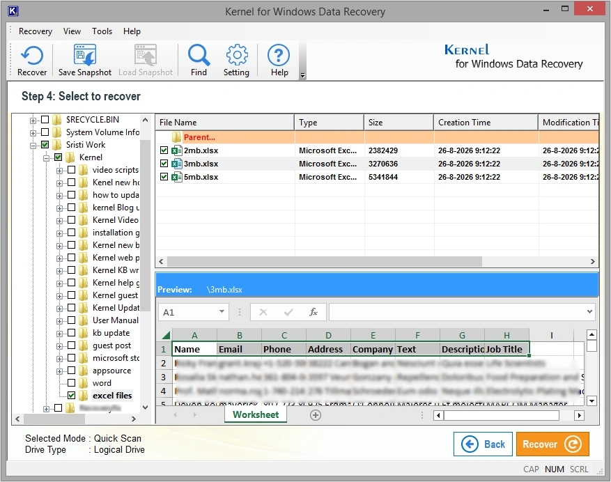Open the A1 name box dropdown

(222, 312)
